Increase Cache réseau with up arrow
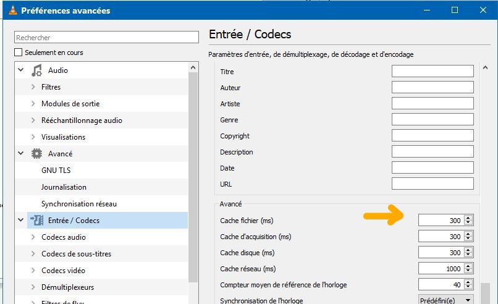 tap(468, 266)
